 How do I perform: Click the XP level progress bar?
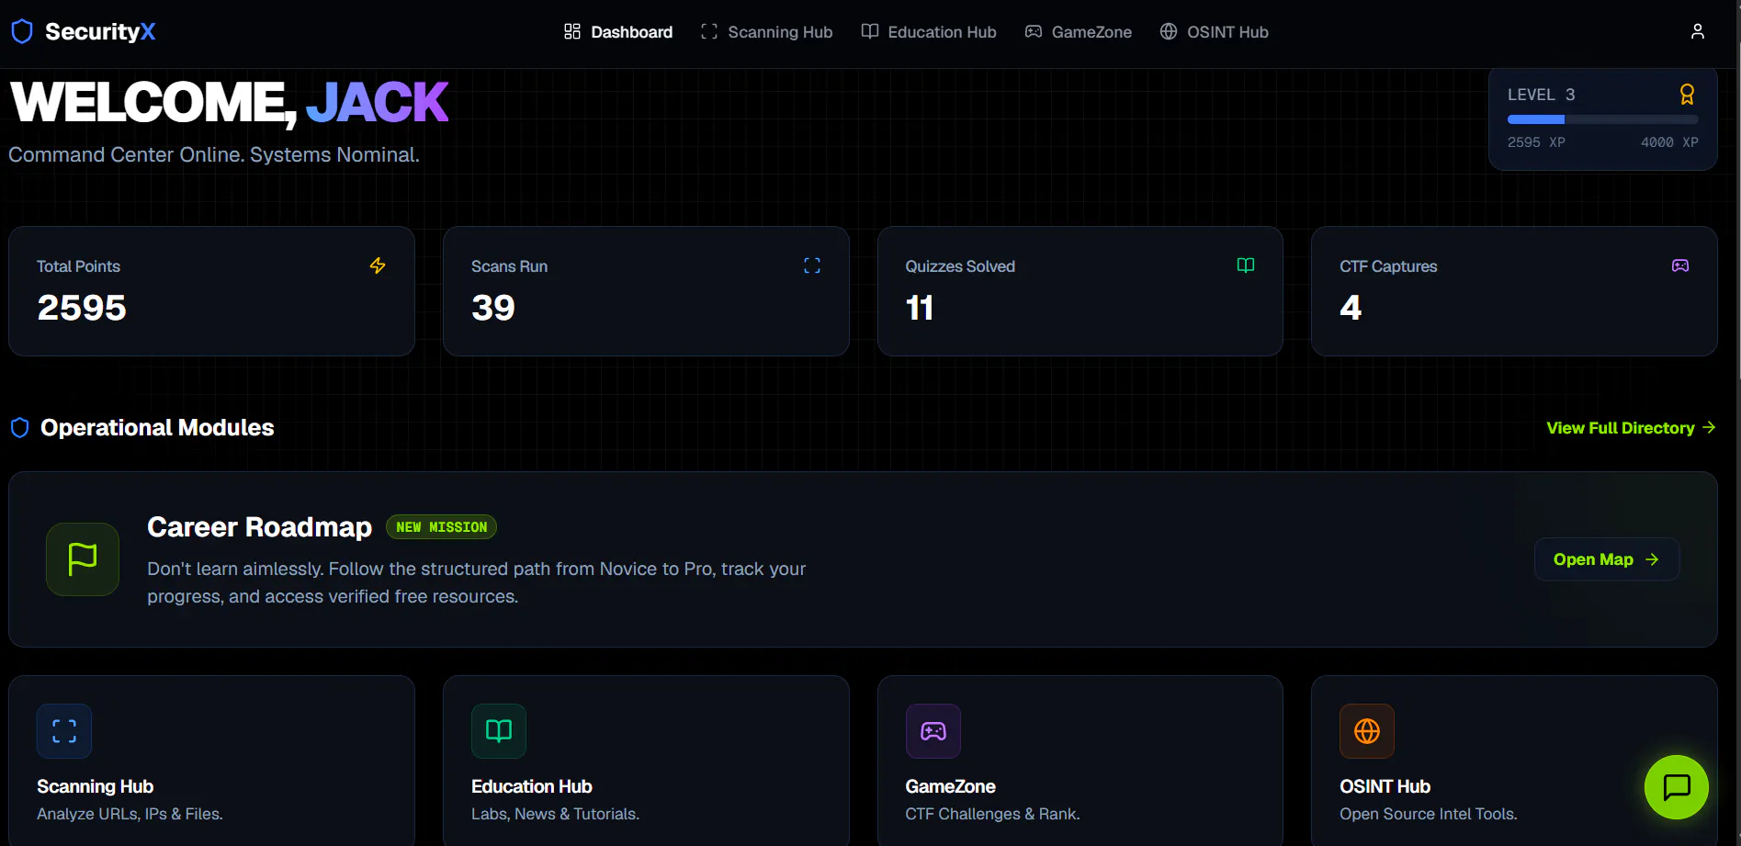click(x=1602, y=119)
